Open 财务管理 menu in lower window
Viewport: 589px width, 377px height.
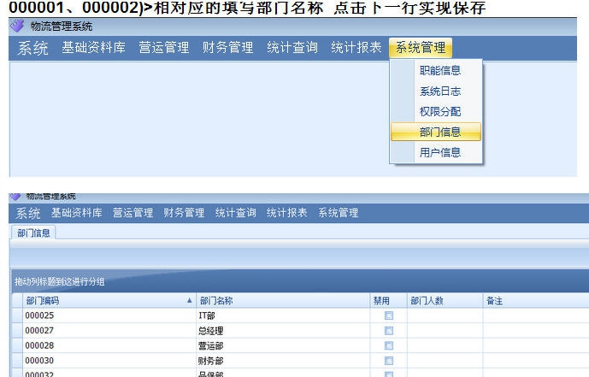(x=184, y=213)
